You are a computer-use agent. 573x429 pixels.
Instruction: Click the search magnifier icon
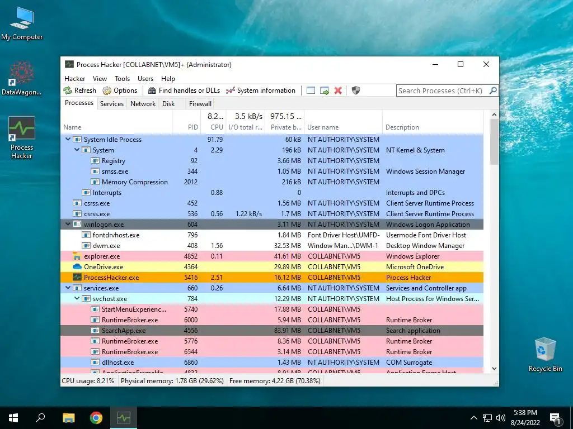[x=493, y=90]
